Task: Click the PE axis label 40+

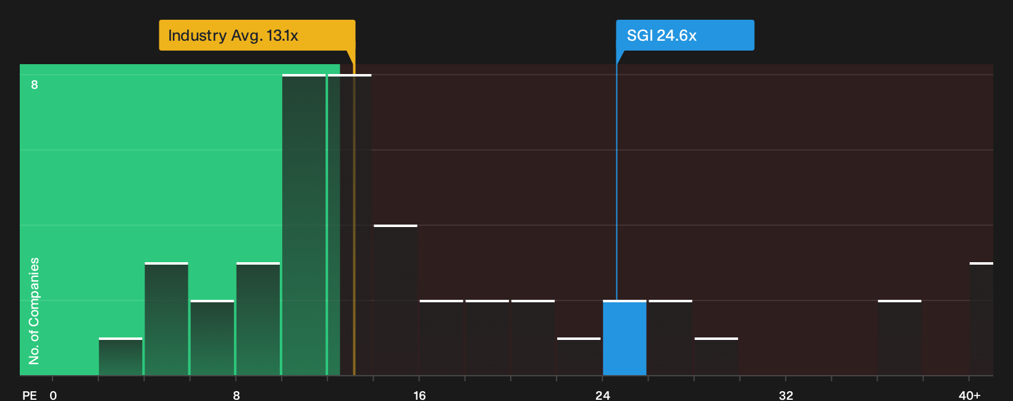Action: point(969,395)
